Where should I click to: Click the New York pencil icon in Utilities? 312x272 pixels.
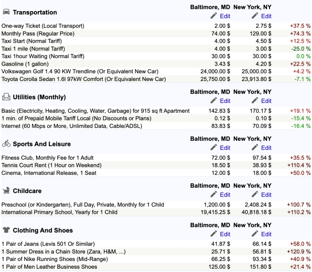255,101
